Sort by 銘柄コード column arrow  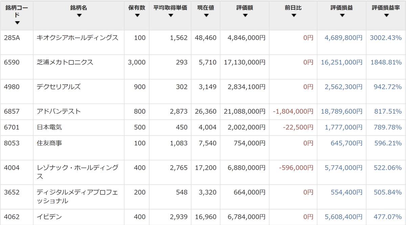[x=17, y=23]
